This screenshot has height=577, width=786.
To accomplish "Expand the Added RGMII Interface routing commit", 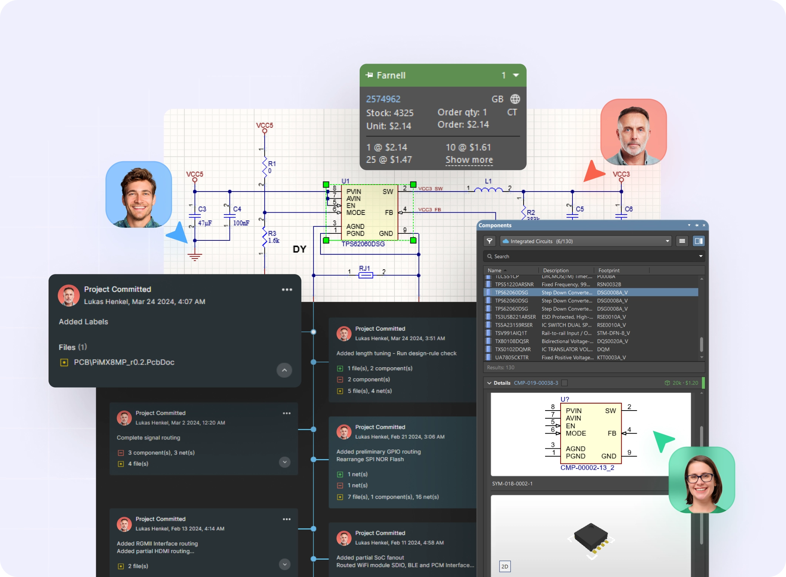I will [285, 564].
